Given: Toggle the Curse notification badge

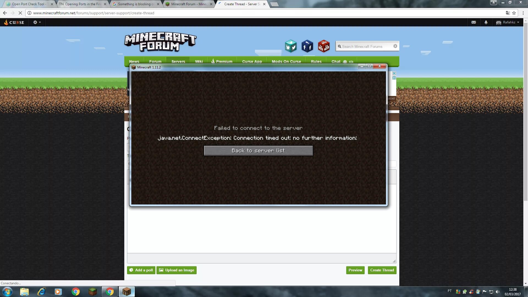Looking at the screenshot, I should click(x=485, y=22).
